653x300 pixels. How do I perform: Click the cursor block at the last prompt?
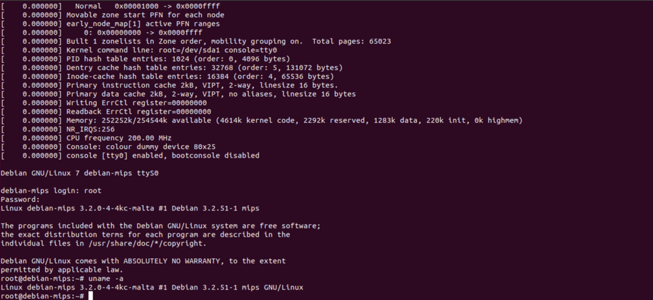tap(90, 296)
